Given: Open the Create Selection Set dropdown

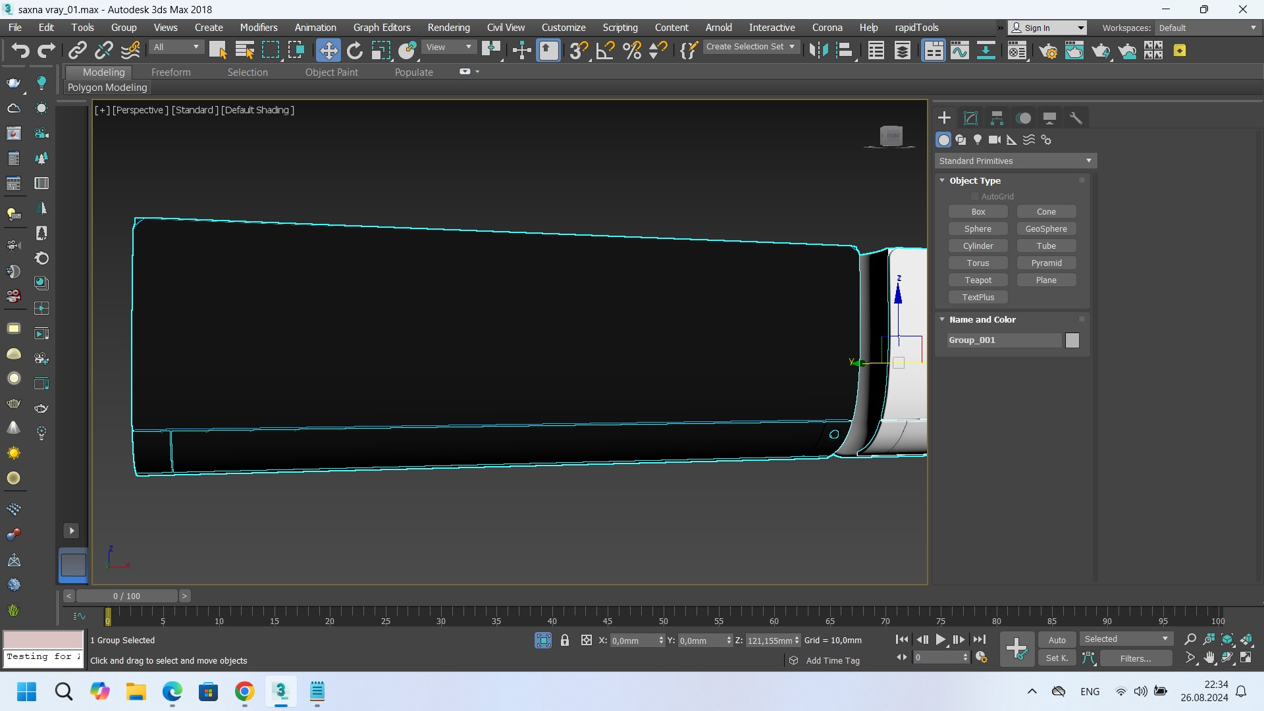Looking at the screenshot, I should tap(750, 47).
